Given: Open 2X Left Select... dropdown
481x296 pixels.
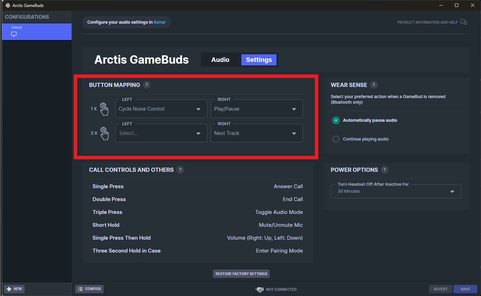Looking at the screenshot, I should 161,133.
